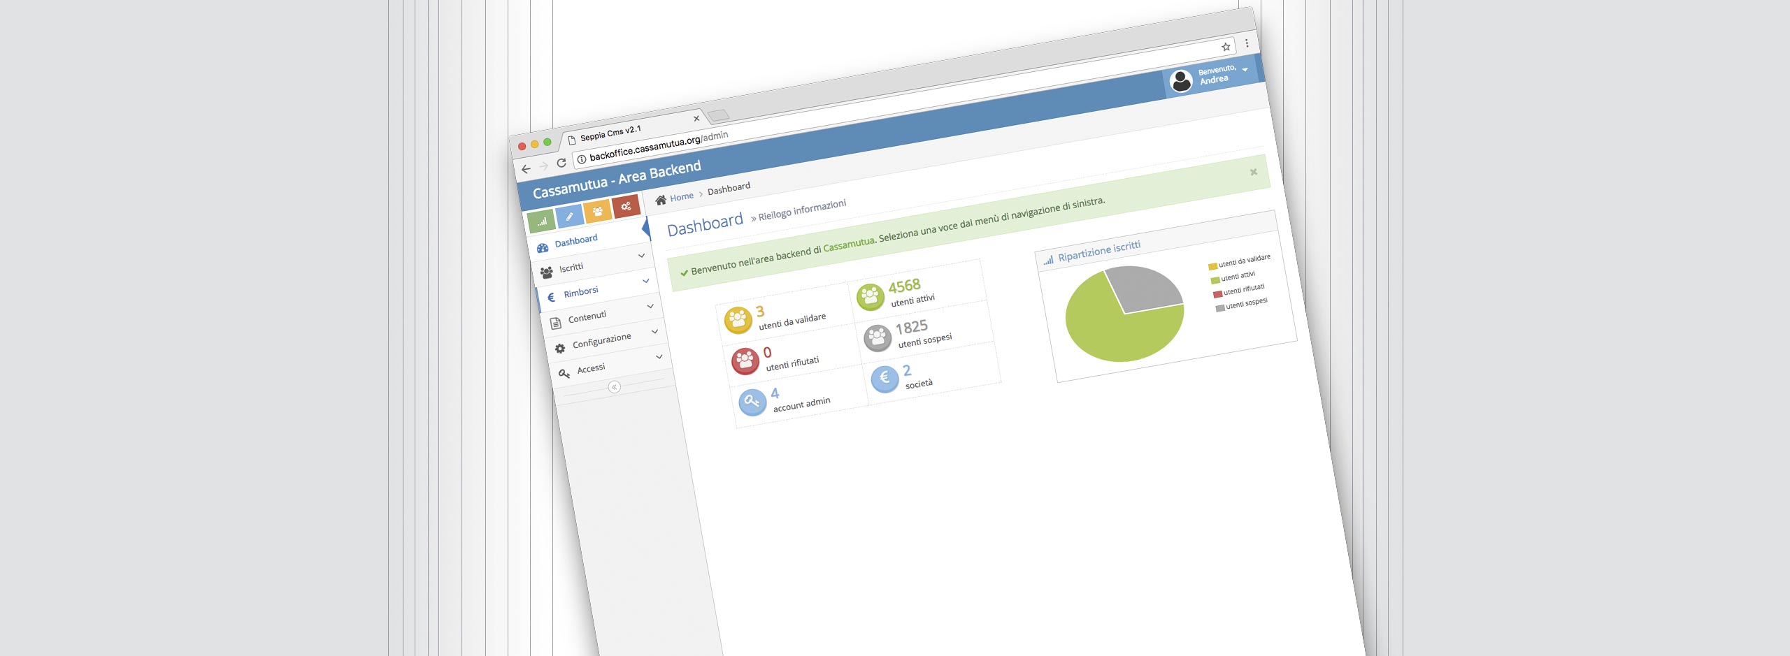This screenshot has height=656, width=1790.
Task: Click the Cassamutua - Area Backend header title
Action: [x=616, y=178]
